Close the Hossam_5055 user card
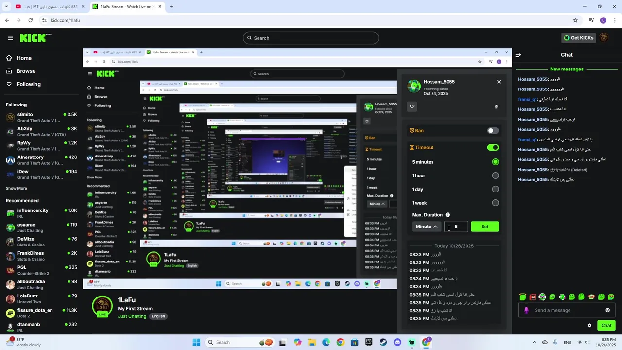Viewport: 622px width, 350px height. (499, 82)
